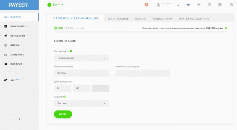Open the Russian flag language selector
This screenshot has height=130, width=237.
[188, 5]
